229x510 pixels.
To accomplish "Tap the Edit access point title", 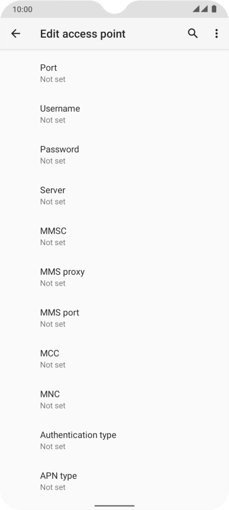I will coord(83,34).
